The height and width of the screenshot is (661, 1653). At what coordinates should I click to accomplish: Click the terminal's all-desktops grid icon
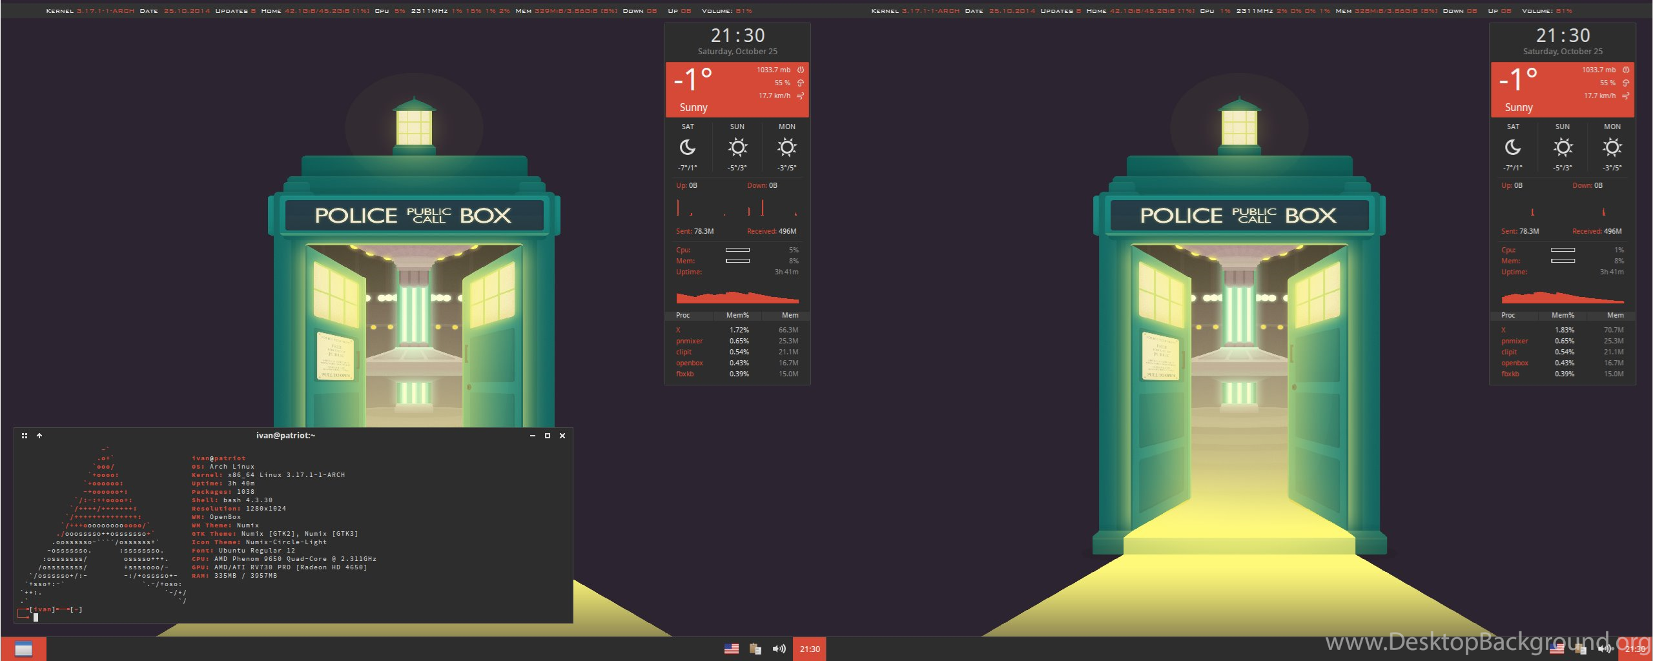point(25,436)
